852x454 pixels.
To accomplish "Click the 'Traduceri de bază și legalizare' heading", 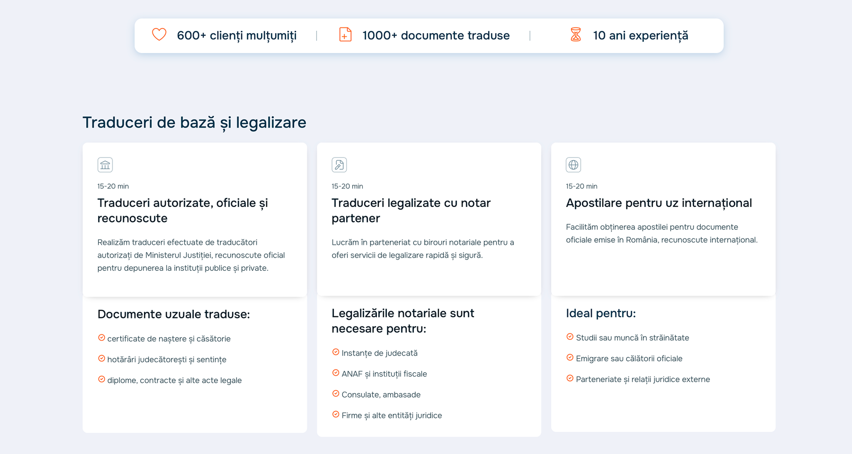I will click(194, 123).
